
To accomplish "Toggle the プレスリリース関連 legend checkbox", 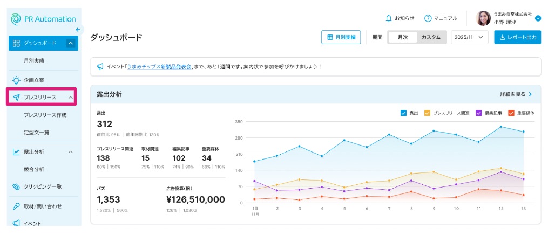I will [427, 113].
